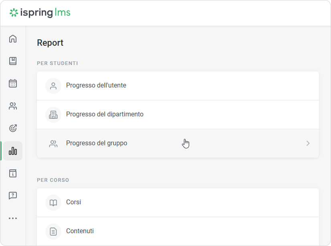331x246 pixels.
Task: Select the users icon in left sidebar
Action: (13, 106)
